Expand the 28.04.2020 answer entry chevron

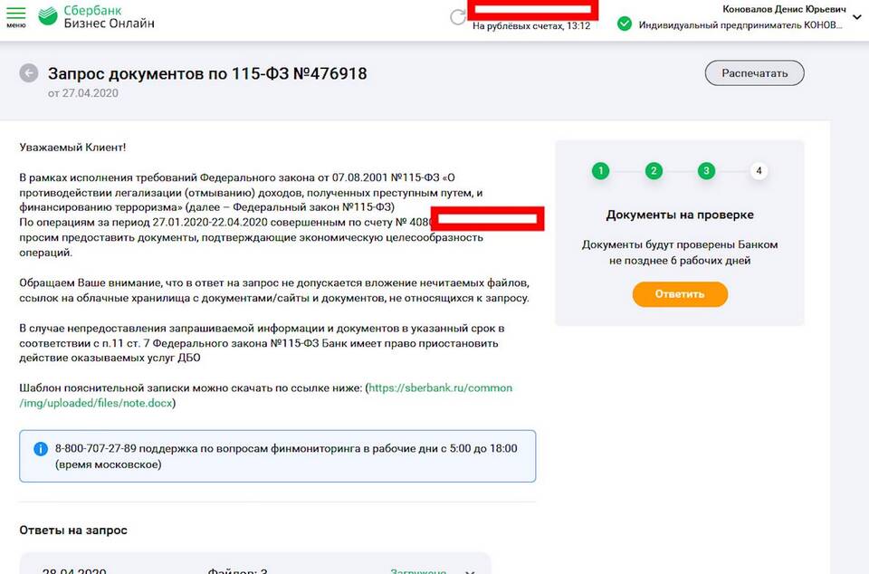tap(470, 570)
